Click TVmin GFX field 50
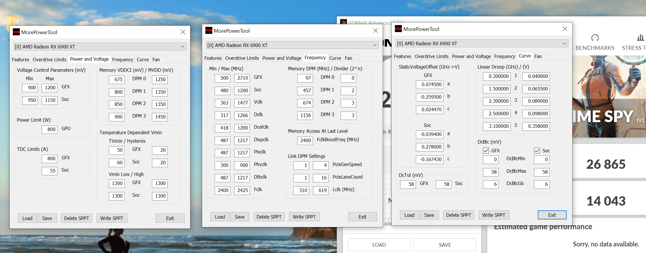The image size is (646, 253). coord(117,150)
